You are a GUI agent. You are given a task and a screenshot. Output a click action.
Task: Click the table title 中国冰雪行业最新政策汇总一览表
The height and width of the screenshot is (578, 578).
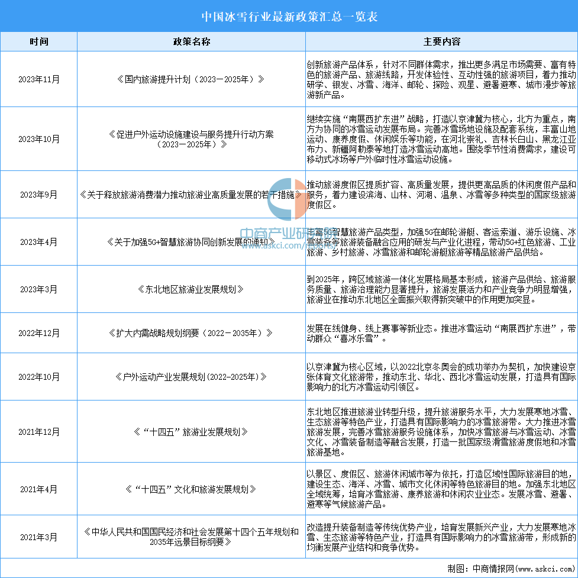[289, 17]
